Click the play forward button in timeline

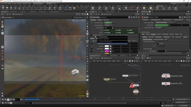tap(11, 100)
